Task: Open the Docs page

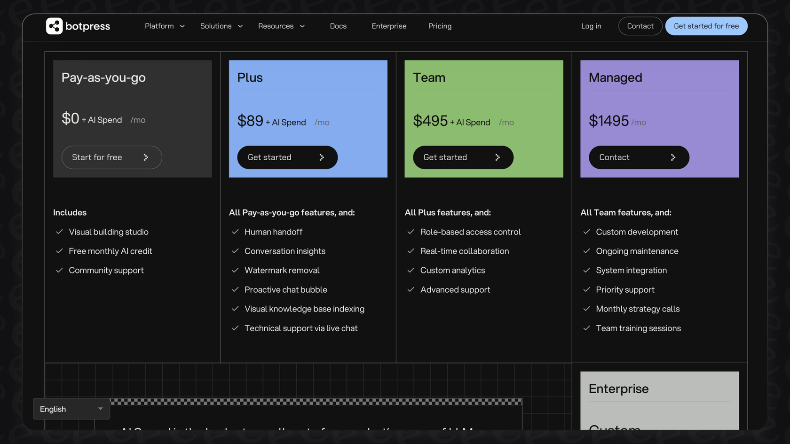Action: 338,26
